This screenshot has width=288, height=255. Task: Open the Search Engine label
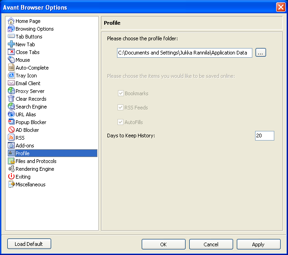pyautogui.click(x=31, y=107)
